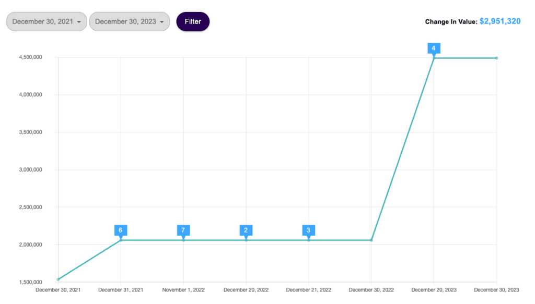Screen dimensions: 535x304
Task: Click the December 31, 2021 x-axis label
Action: pyautogui.click(x=121, y=290)
